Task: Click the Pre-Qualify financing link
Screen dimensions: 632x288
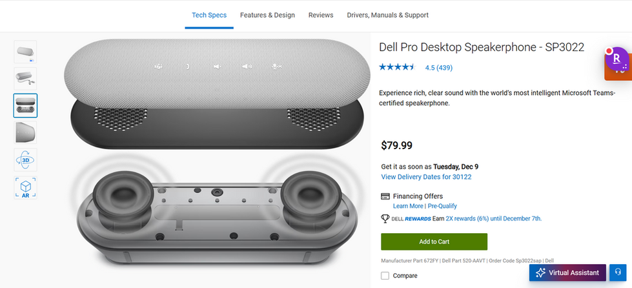Action: point(442,206)
